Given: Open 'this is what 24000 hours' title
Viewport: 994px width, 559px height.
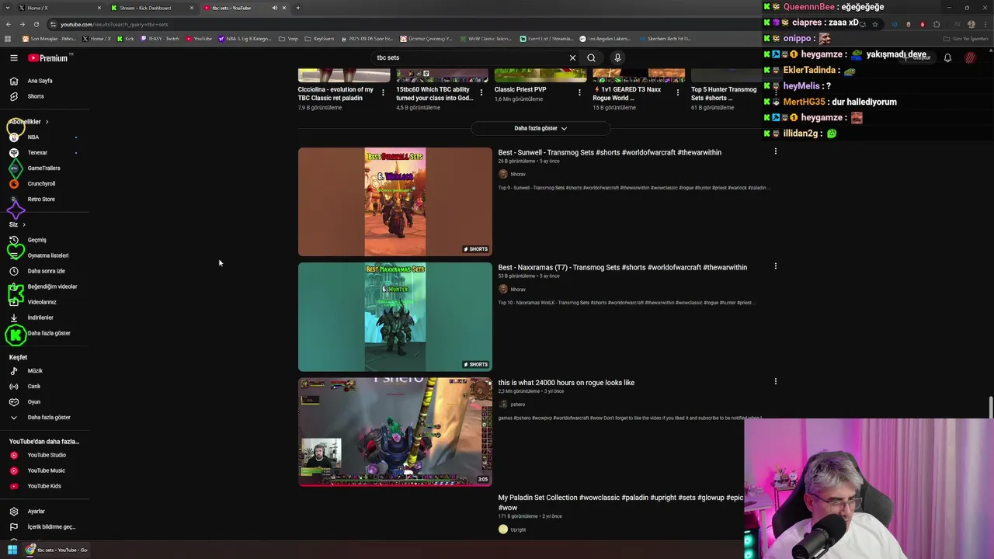Looking at the screenshot, I should [566, 383].
